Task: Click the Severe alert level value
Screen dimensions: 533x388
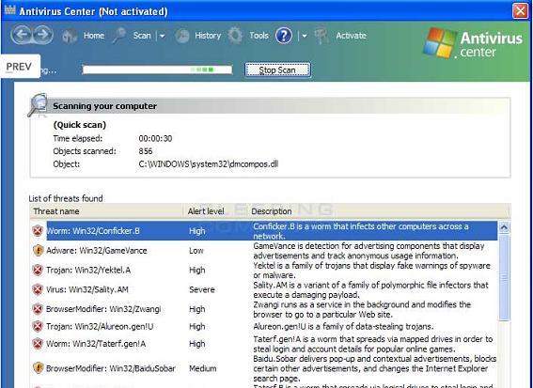Action: pyautogui.click(x=202, y=289)
